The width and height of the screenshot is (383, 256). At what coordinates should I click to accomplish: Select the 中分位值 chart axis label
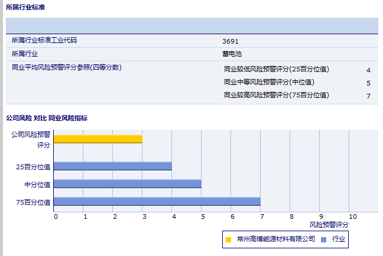tap(37, 185)
